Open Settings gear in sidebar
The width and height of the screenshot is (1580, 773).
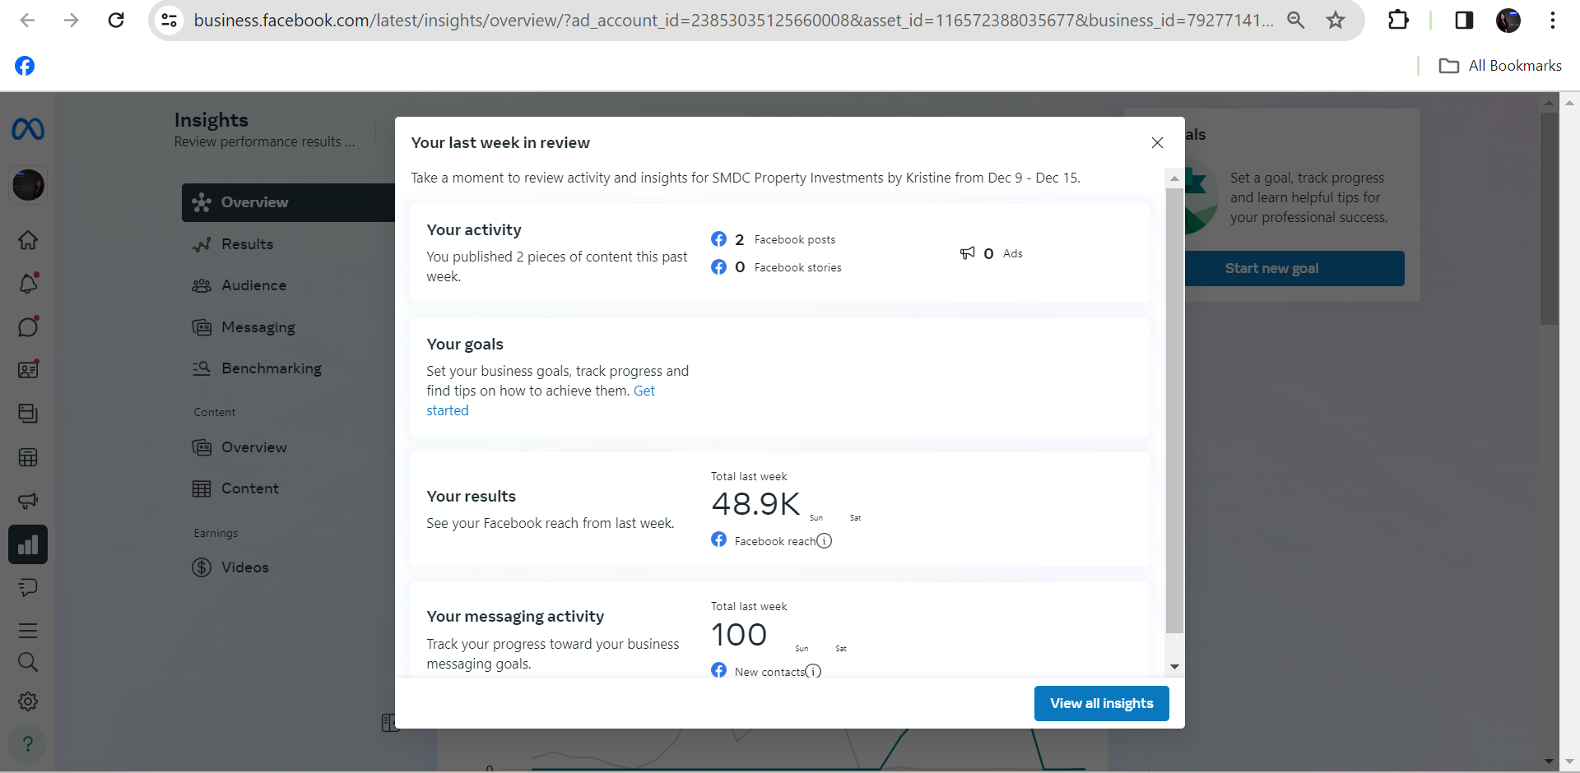(28, 701)
